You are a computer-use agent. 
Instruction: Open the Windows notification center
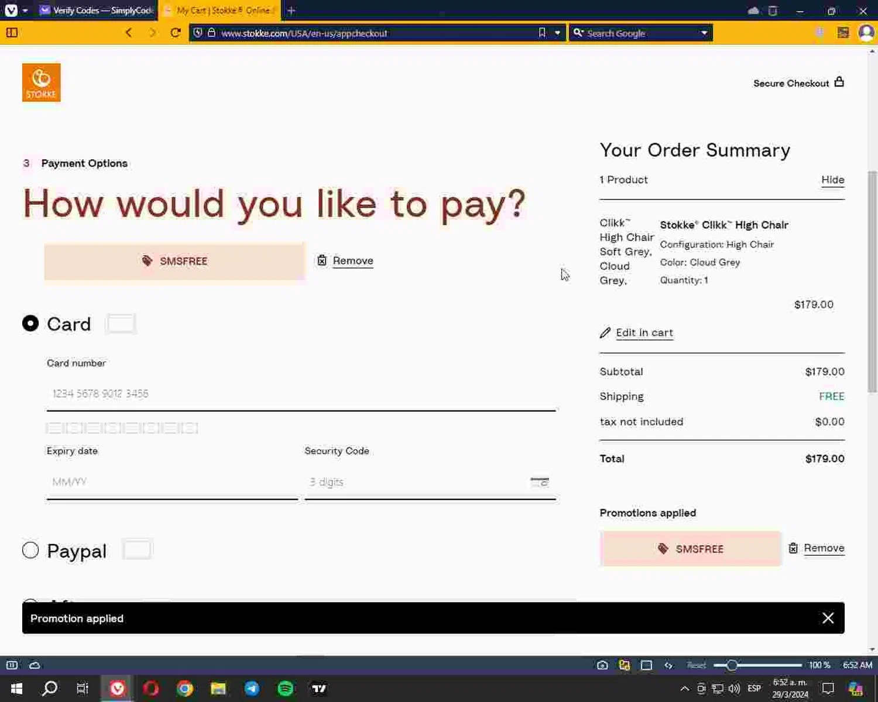(x=828, y=689)
